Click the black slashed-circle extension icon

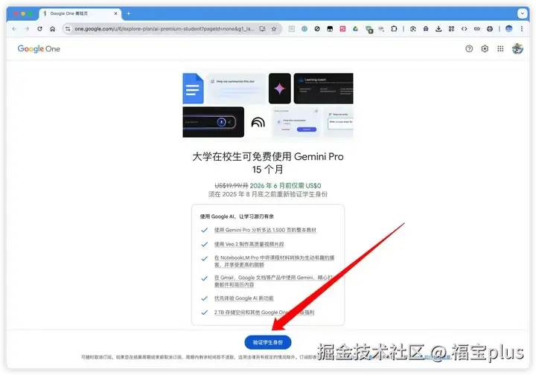click(x=317, y=29)
